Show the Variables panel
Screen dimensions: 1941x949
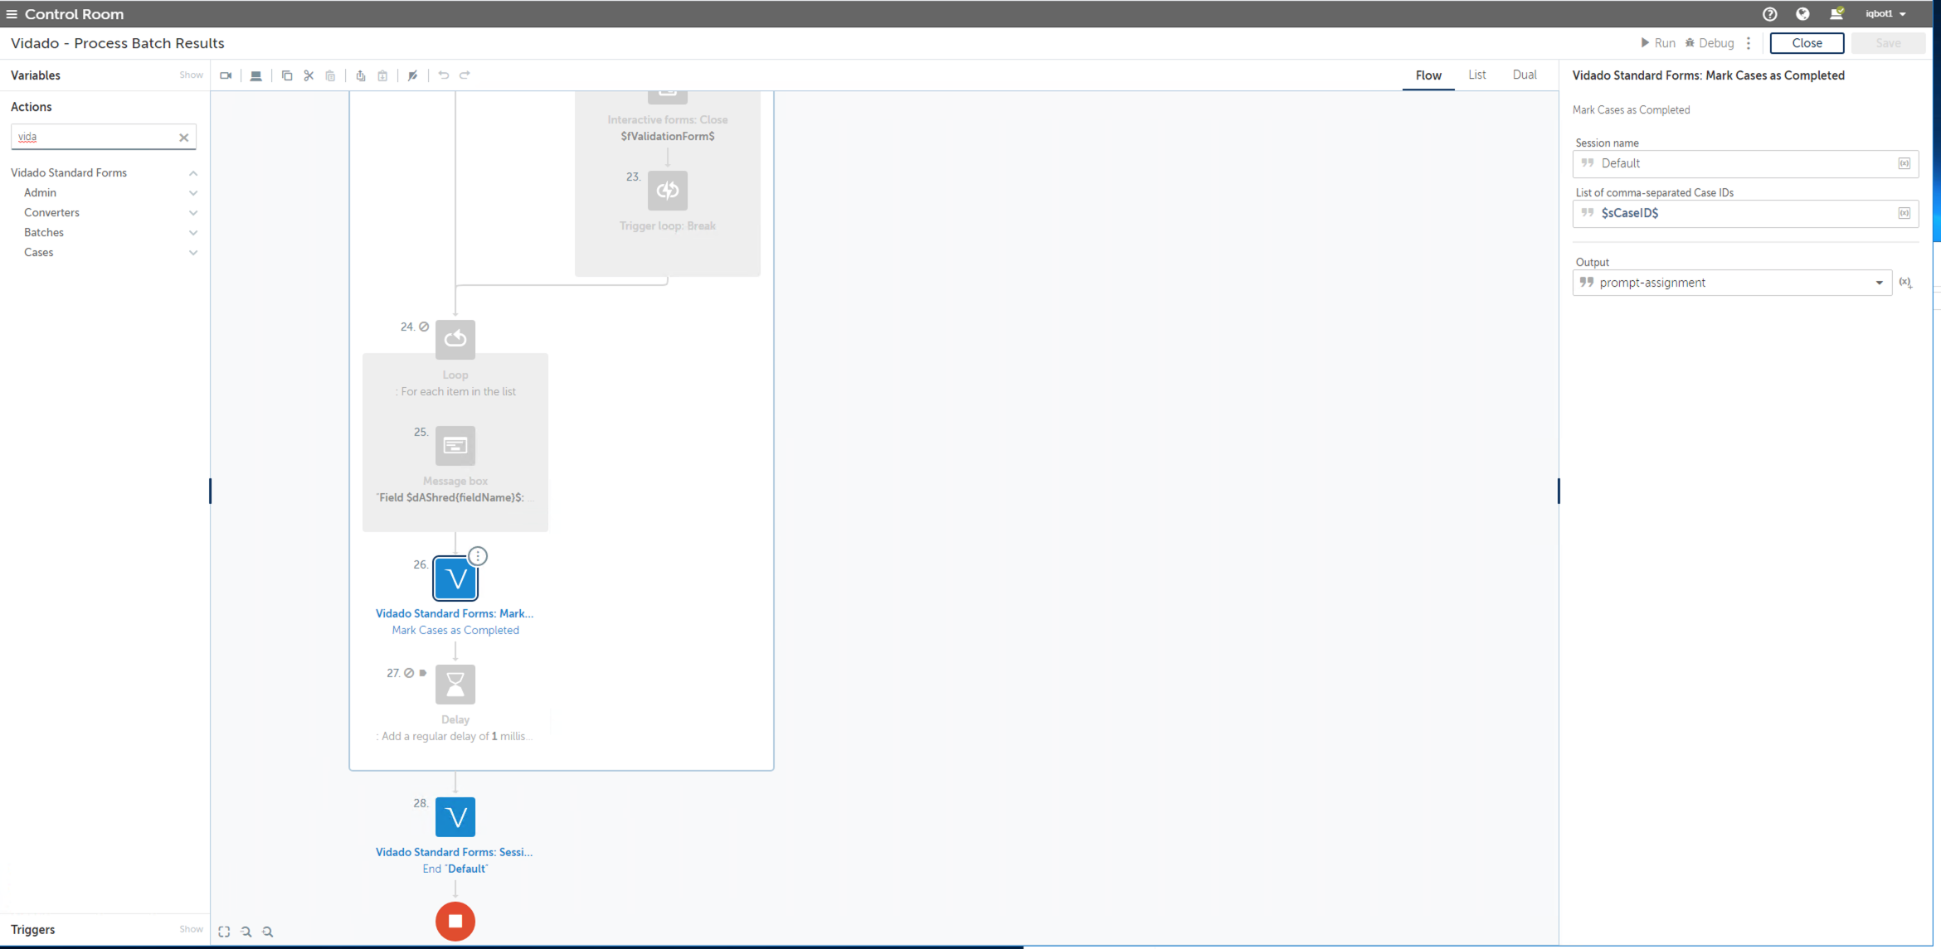pyautogui.click(x=191, y=75)
